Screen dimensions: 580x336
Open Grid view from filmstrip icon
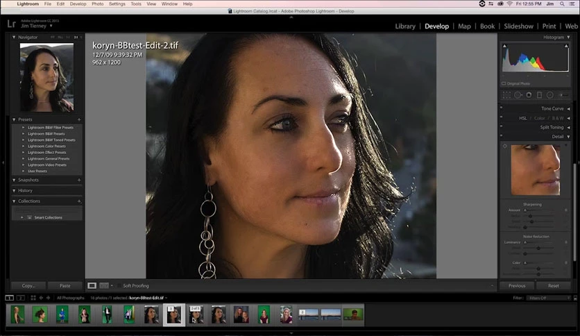pos(33,298)
